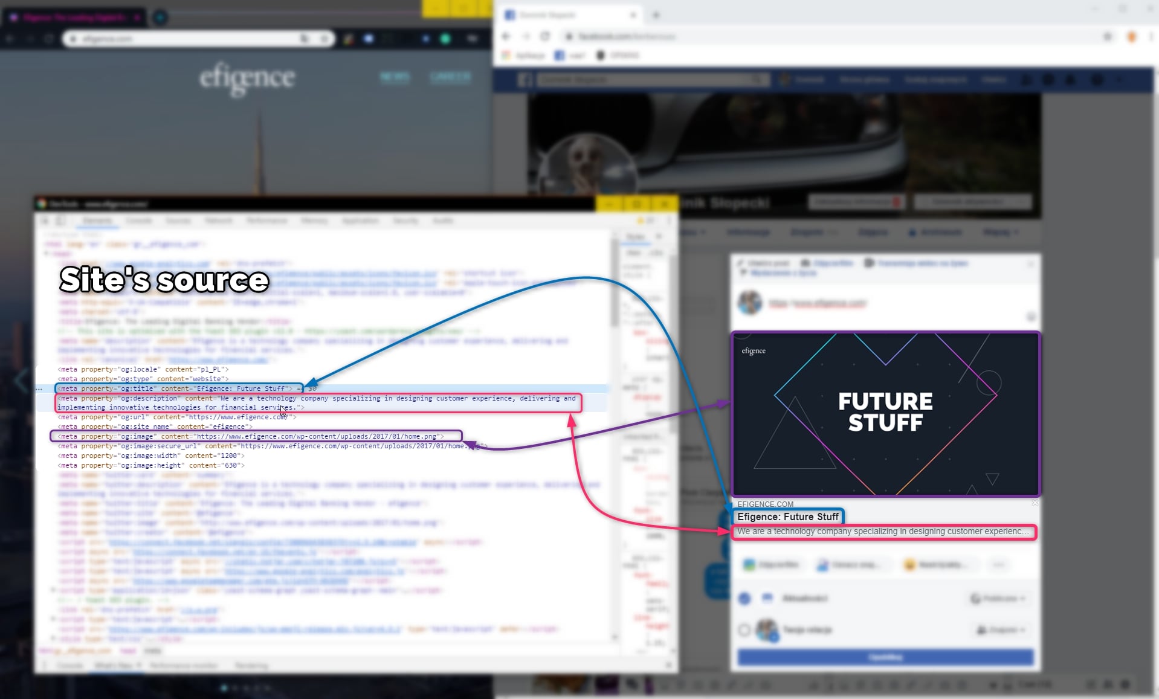Screen dimensions: 1159x699
Task: Select the og:url meta tag line
Action: [x=177, y=417]
